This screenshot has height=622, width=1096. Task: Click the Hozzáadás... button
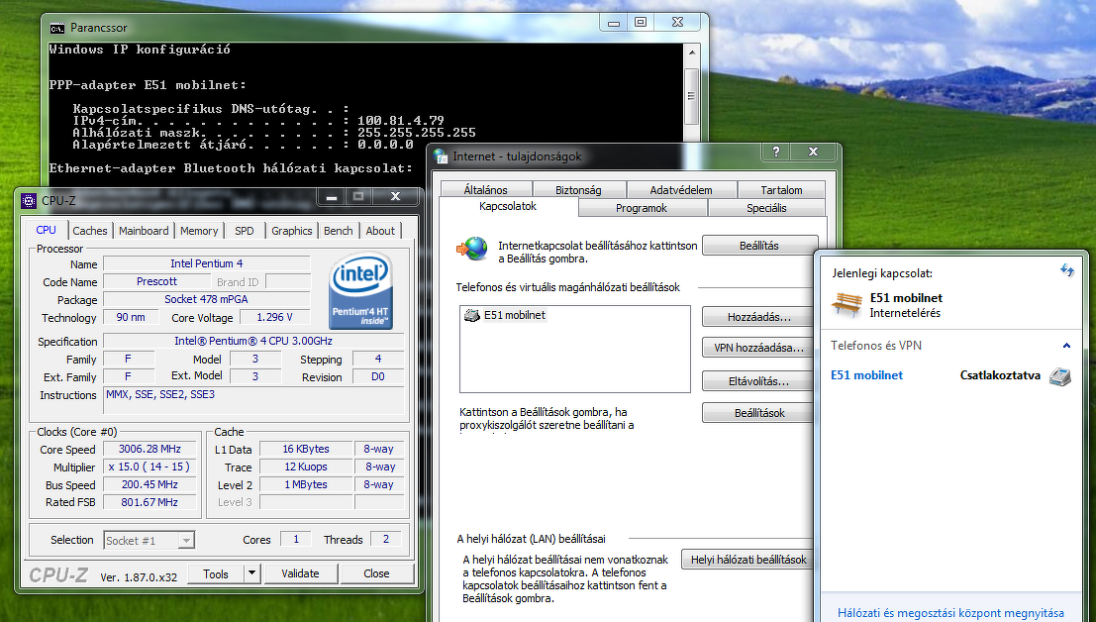758,317
